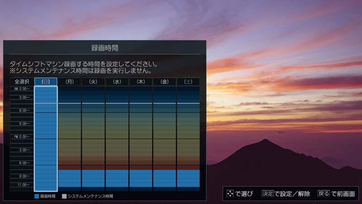Select the Monday (月) column header
362x204 pixels.
(x=70, y=82)
